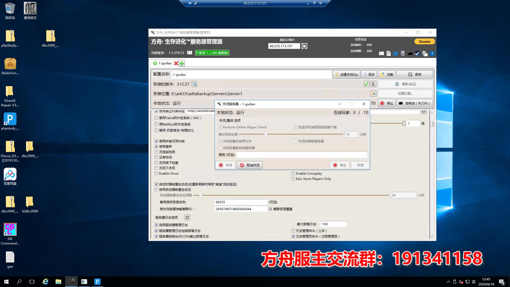
Task: Open the blue puzzle plugins icon
Action: pos(396,53)
